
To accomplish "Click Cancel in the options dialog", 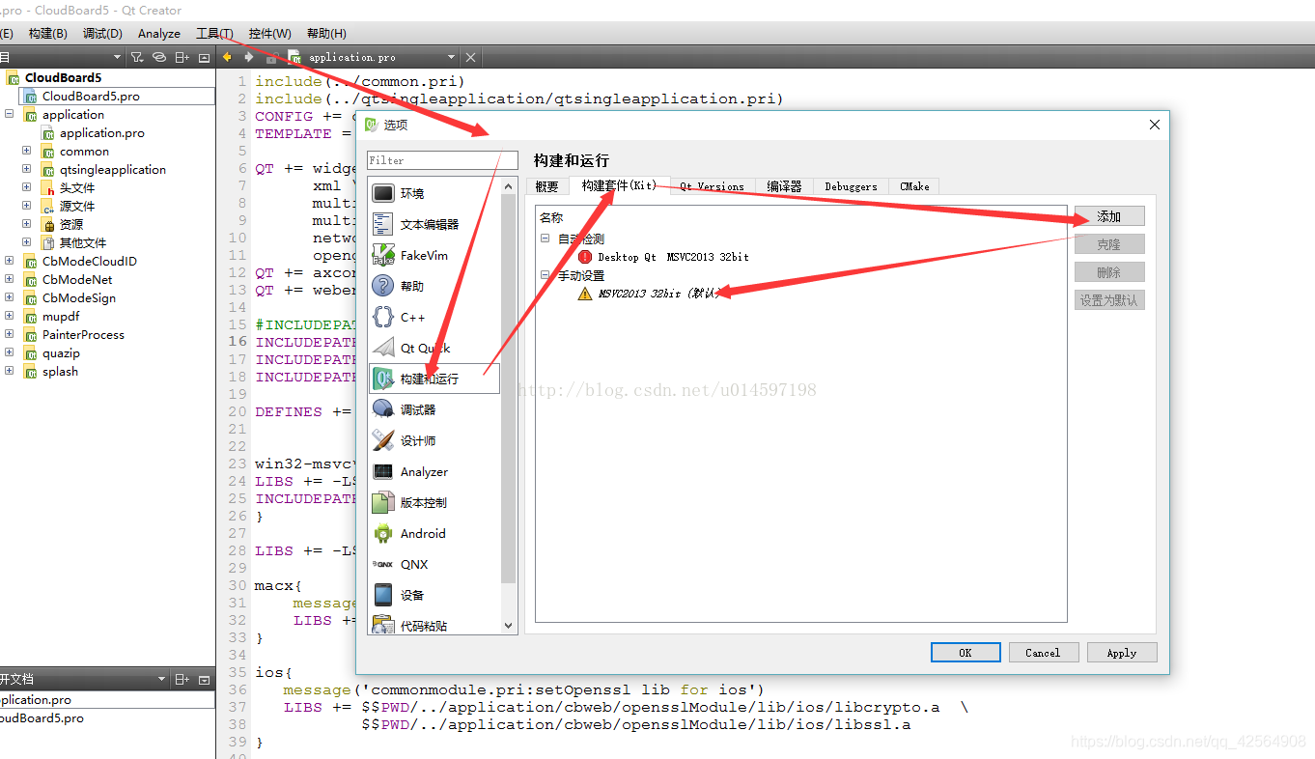I will pyautogui.click(x=1043, y=653).
